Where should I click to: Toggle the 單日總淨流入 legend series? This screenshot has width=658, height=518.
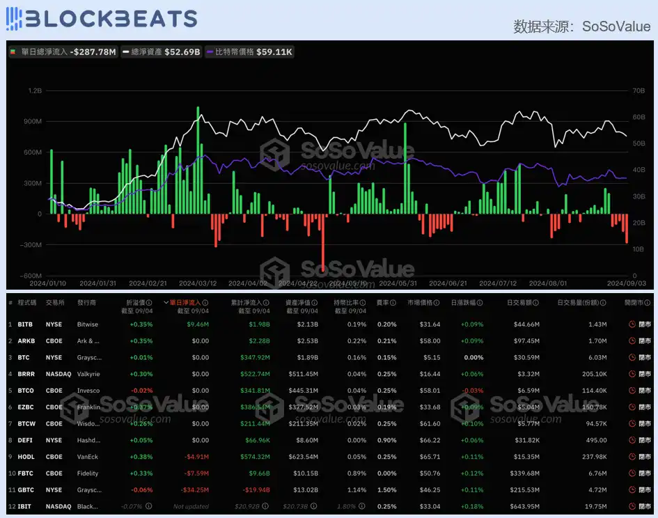pyautogui.click(x=63, y=52)
